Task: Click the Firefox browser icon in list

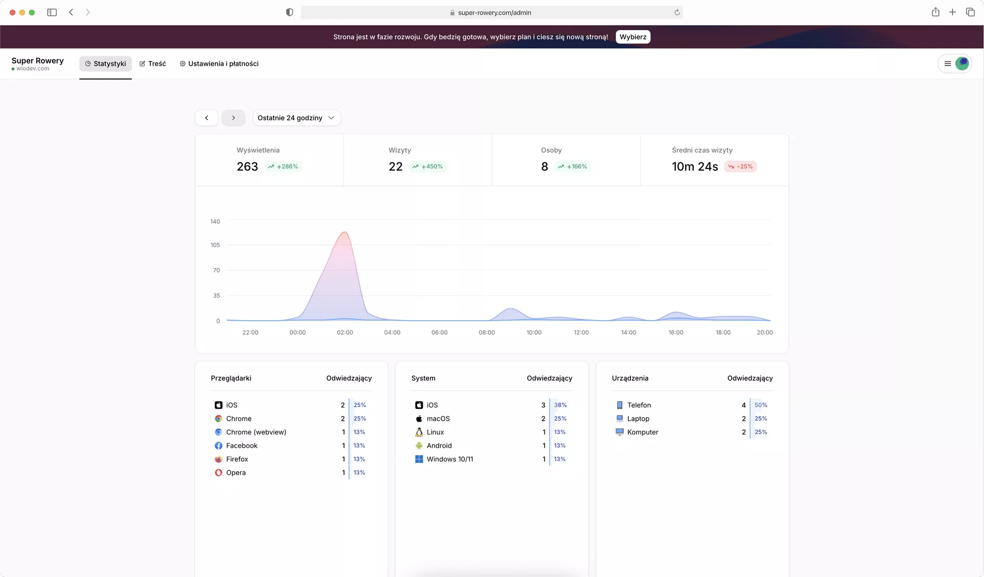Action: [x=218, y=459]
